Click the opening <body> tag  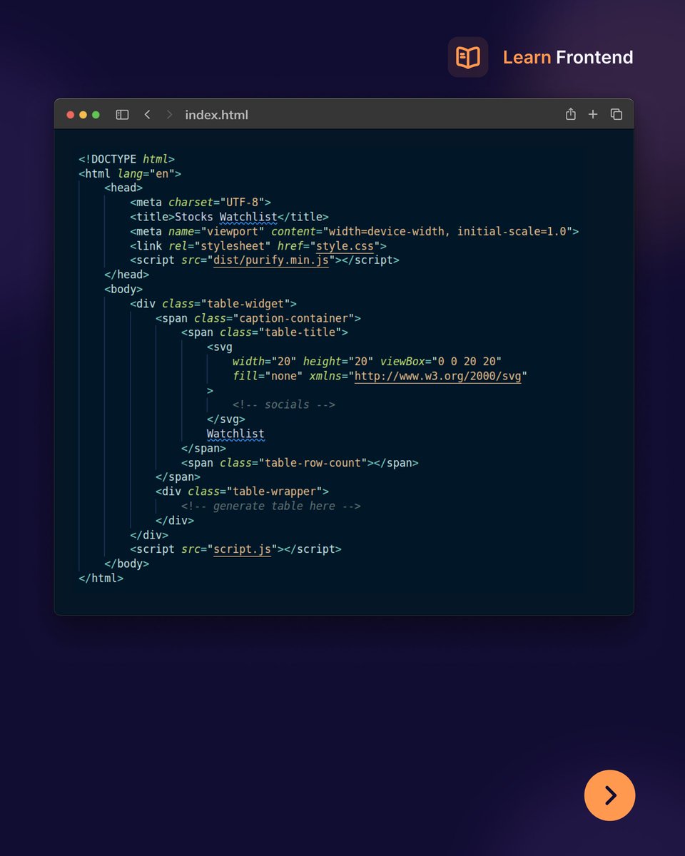(123, 289)
